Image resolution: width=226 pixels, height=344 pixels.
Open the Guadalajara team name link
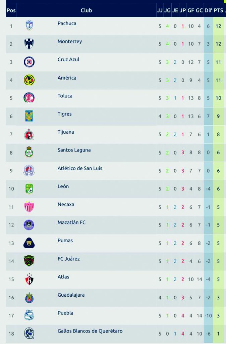(71, 295)
